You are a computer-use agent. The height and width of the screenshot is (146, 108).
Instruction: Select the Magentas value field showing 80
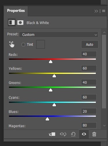(x=89, y=125)
